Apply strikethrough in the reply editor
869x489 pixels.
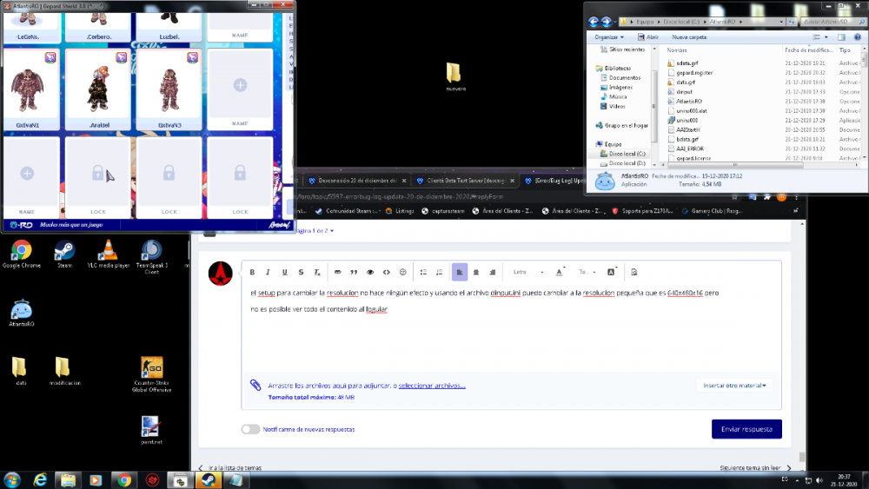tap(301, 272)
